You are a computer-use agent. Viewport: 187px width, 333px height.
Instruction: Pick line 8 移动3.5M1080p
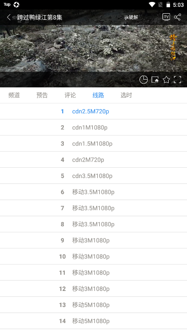[x=93, y=224]
